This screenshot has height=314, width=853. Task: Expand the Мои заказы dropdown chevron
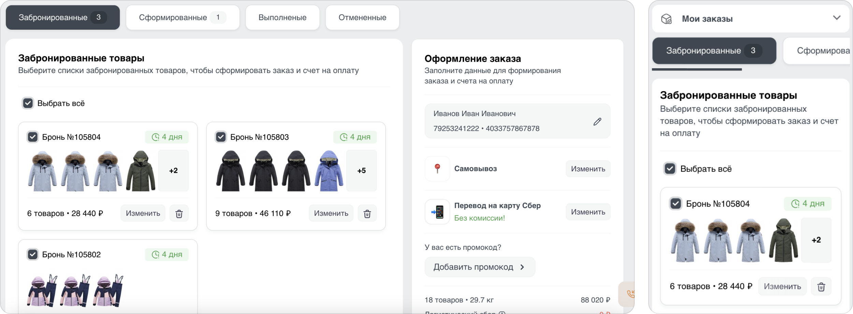click(837, 18)
